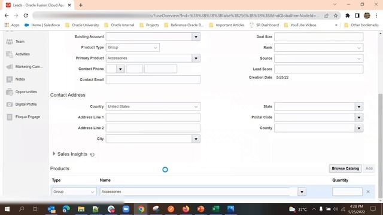The image size is (383, 215).
Task: Click the Add button in Products
Action: [369, 168]
